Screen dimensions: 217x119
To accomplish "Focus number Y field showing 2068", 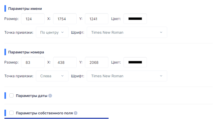I will [97, 62].
